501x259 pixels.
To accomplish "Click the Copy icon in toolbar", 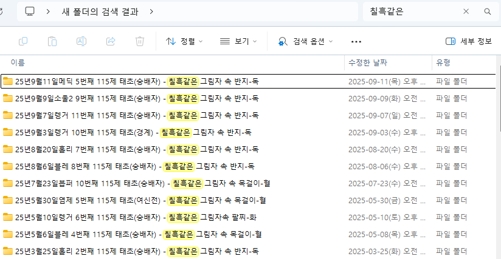I will [x=23, y=41].
